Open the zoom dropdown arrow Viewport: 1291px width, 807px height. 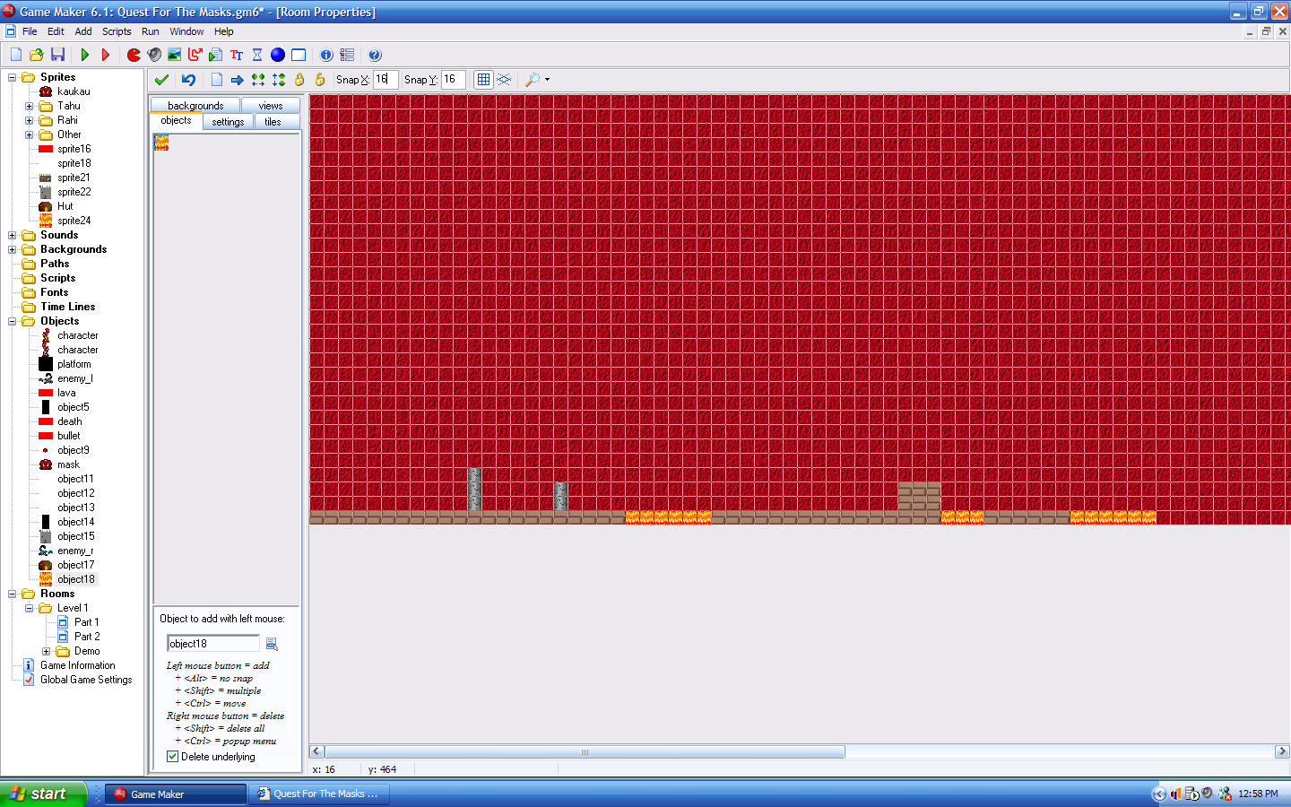click(x=547, y=80)
